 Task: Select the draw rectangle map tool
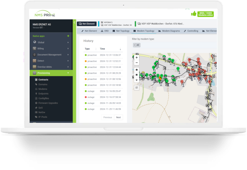137,75
